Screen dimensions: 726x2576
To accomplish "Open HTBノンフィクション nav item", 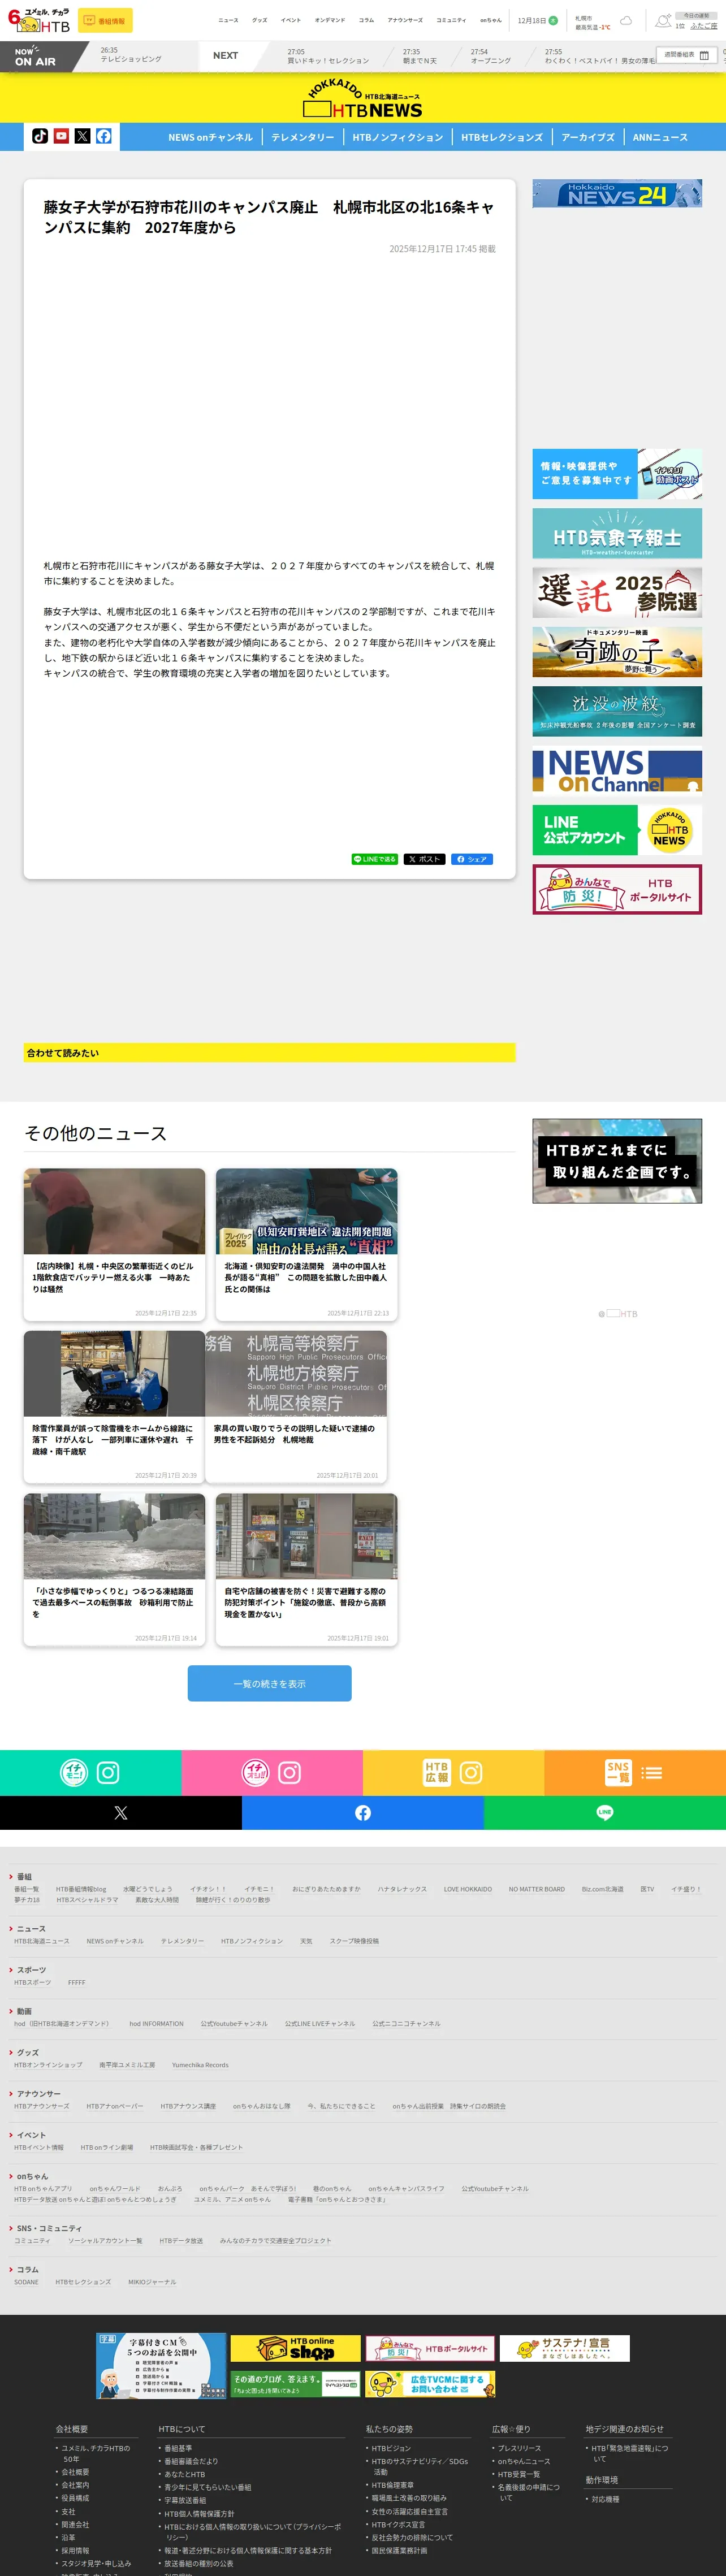I will point(398,137).
